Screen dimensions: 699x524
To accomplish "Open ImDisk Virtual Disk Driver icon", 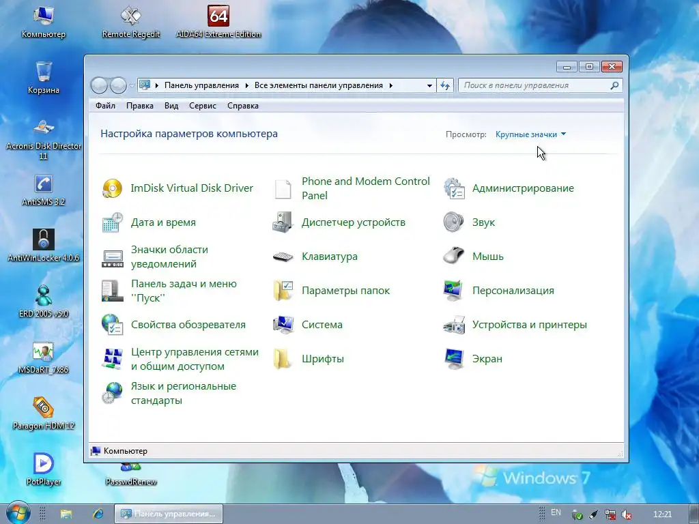I will tap(113, 188).
